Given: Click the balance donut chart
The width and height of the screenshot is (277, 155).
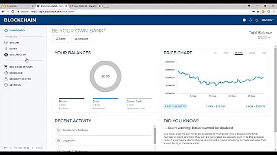Looking at the screenshot, I should click(x=106, y=76).
